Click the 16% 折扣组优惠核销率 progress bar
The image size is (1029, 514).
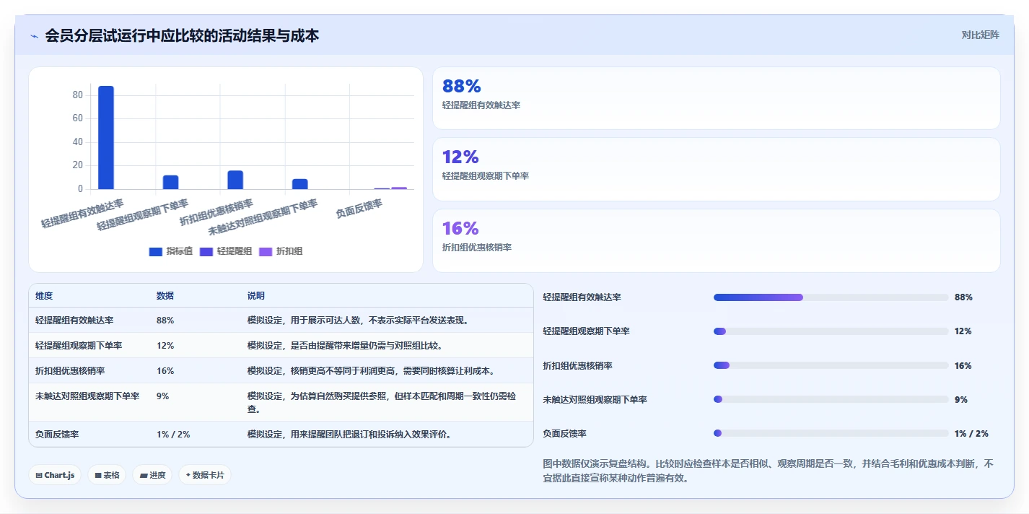pyautogui.click(x=831, y=365)
